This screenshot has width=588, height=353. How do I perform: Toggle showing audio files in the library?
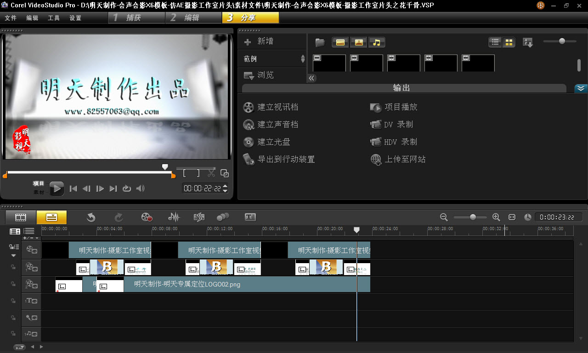[377, 42]
